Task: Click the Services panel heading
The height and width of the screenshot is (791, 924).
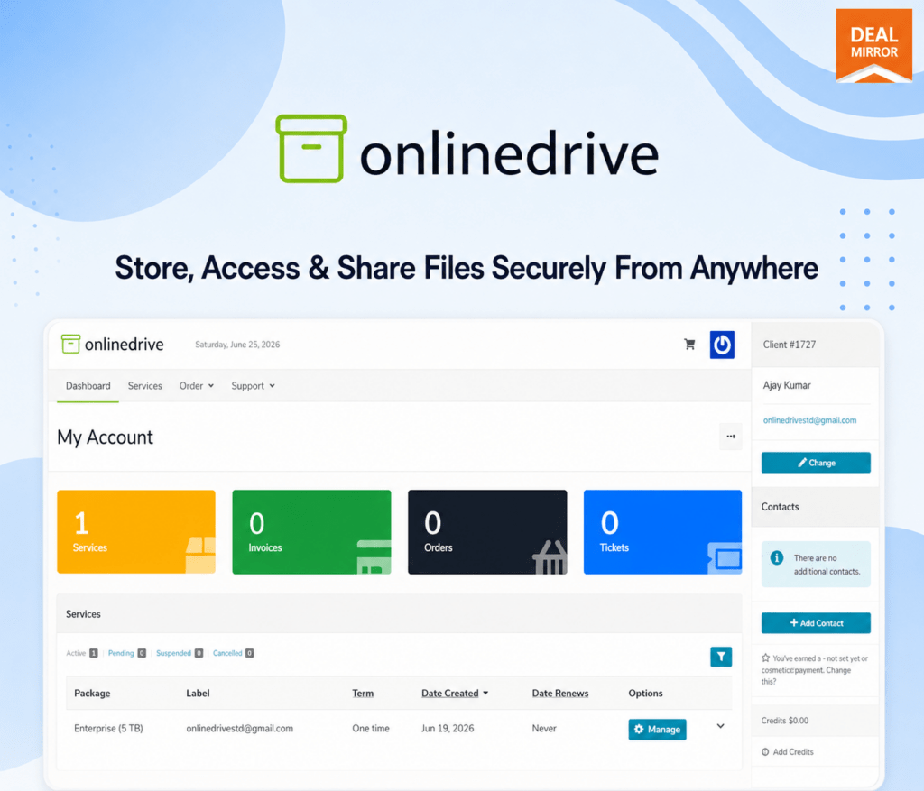Action: coord(83,613)
